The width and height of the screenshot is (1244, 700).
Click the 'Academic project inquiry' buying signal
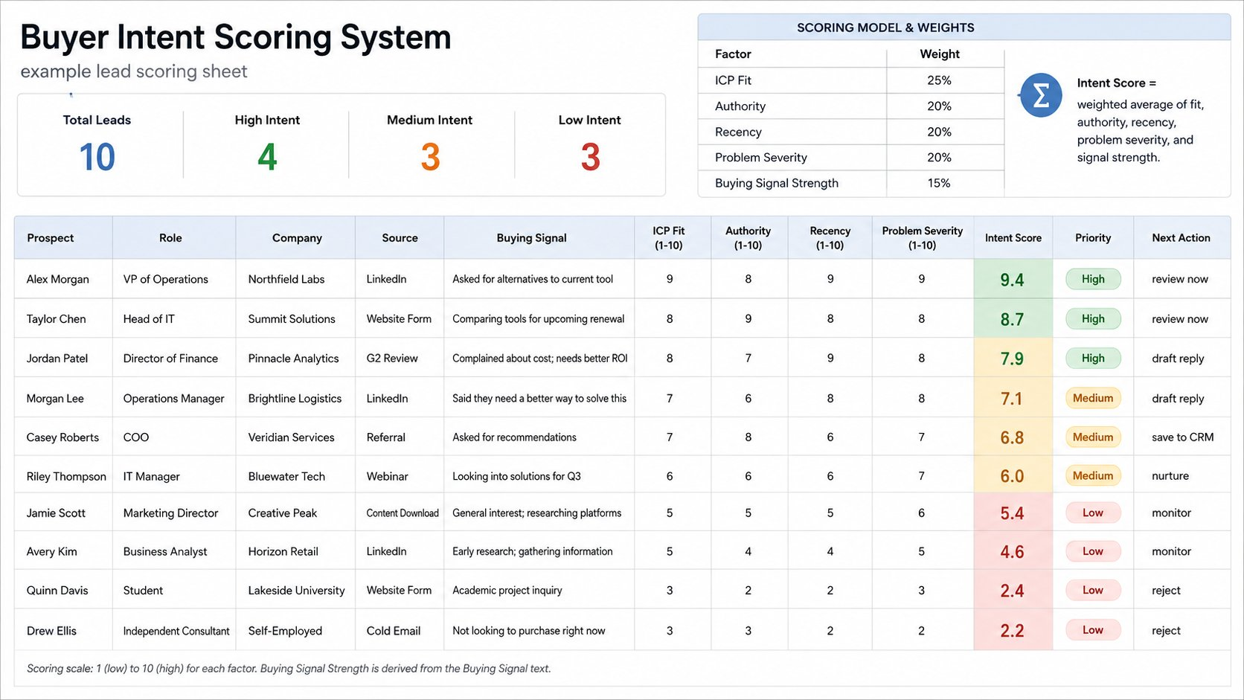coord(507,590)
